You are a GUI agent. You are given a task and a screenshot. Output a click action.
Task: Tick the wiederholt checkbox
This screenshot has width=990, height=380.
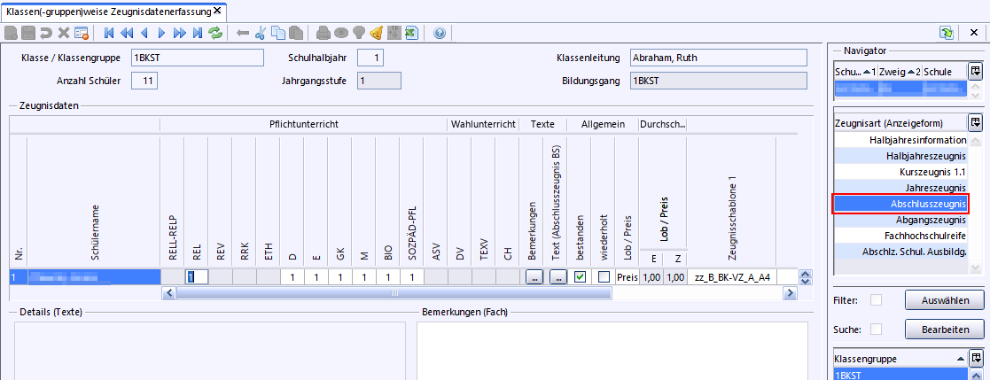coord(604,277)
